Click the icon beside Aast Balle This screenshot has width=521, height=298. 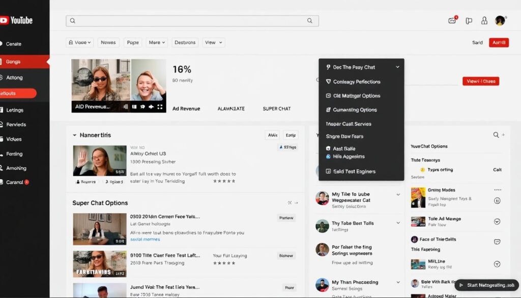[x=328, y=149]
